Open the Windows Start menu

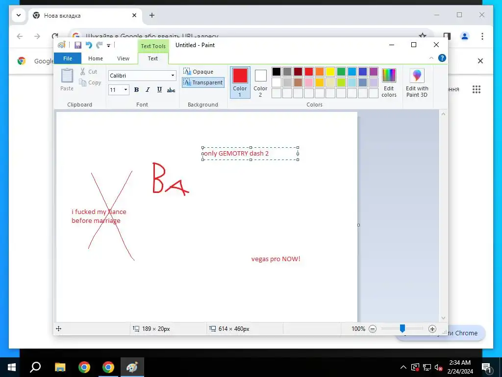click(12, 367)
